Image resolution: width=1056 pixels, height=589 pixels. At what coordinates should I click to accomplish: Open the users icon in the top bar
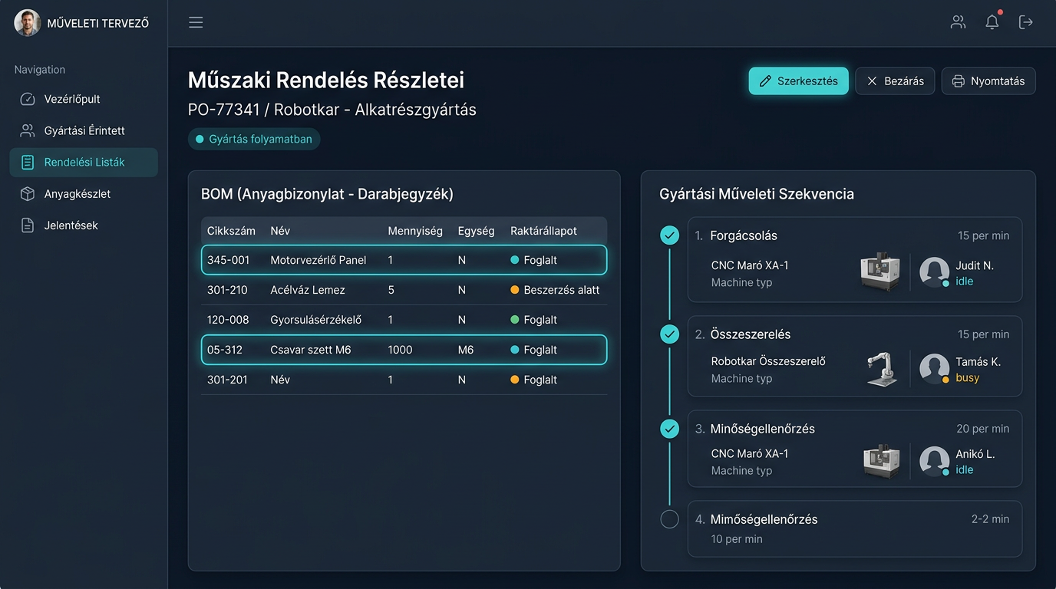(x=958, y=22)
